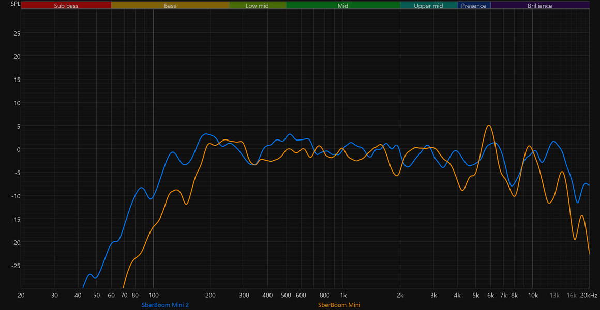
Task: Choose the green Mid band label
Action: [x=343, y=6]
